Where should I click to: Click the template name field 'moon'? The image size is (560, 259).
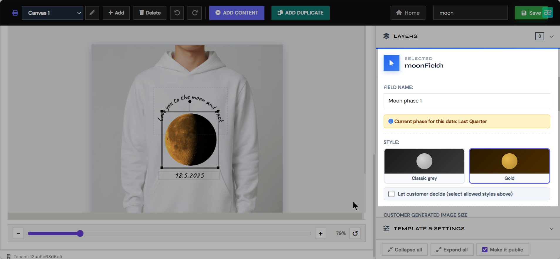(470, 13)
